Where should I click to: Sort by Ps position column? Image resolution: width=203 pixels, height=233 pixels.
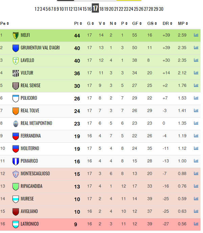(x=5, y=23)
